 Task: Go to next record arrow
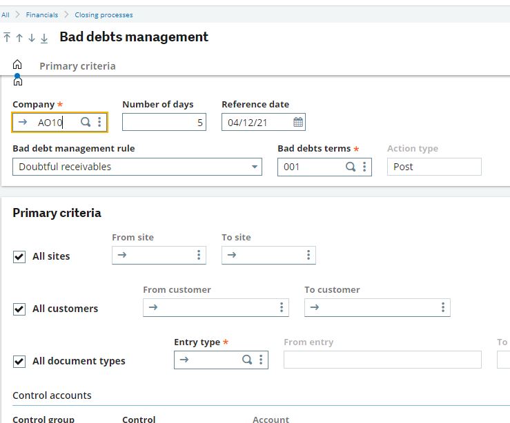(32, 38)
